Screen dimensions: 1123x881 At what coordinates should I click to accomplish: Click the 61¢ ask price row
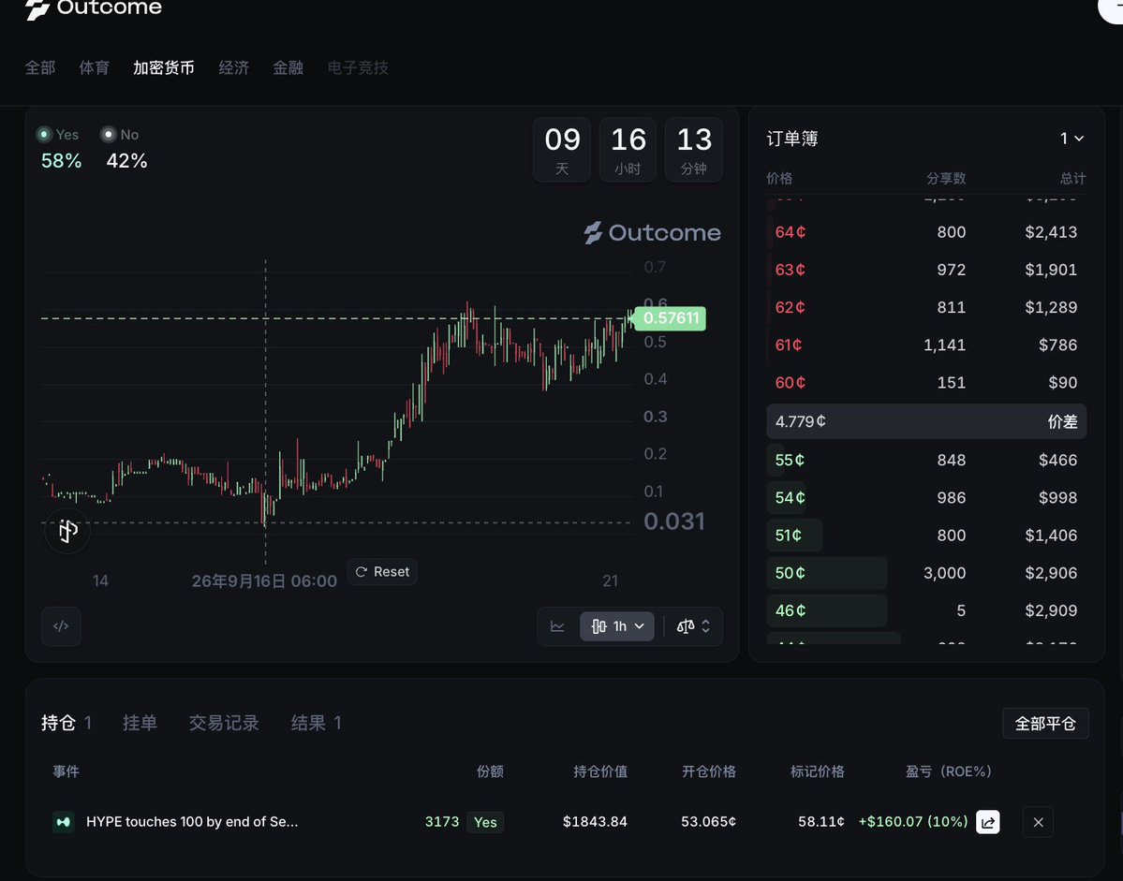pos(926,345)
